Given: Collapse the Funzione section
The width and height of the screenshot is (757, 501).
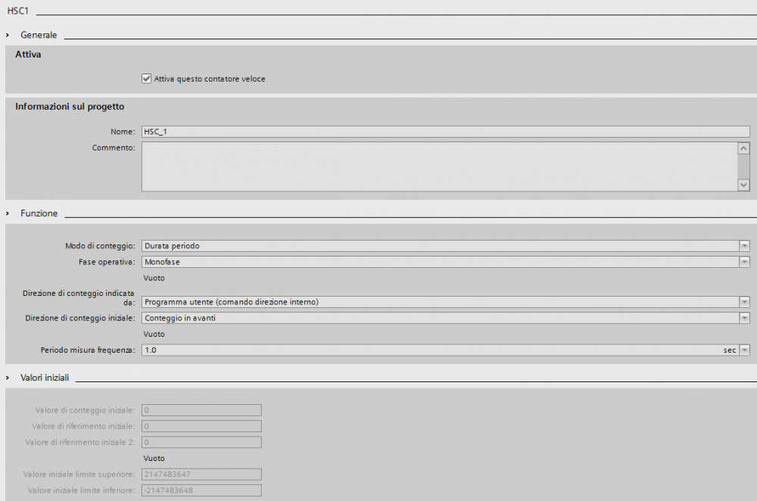Looking at the screenshot, I should 8,213.
